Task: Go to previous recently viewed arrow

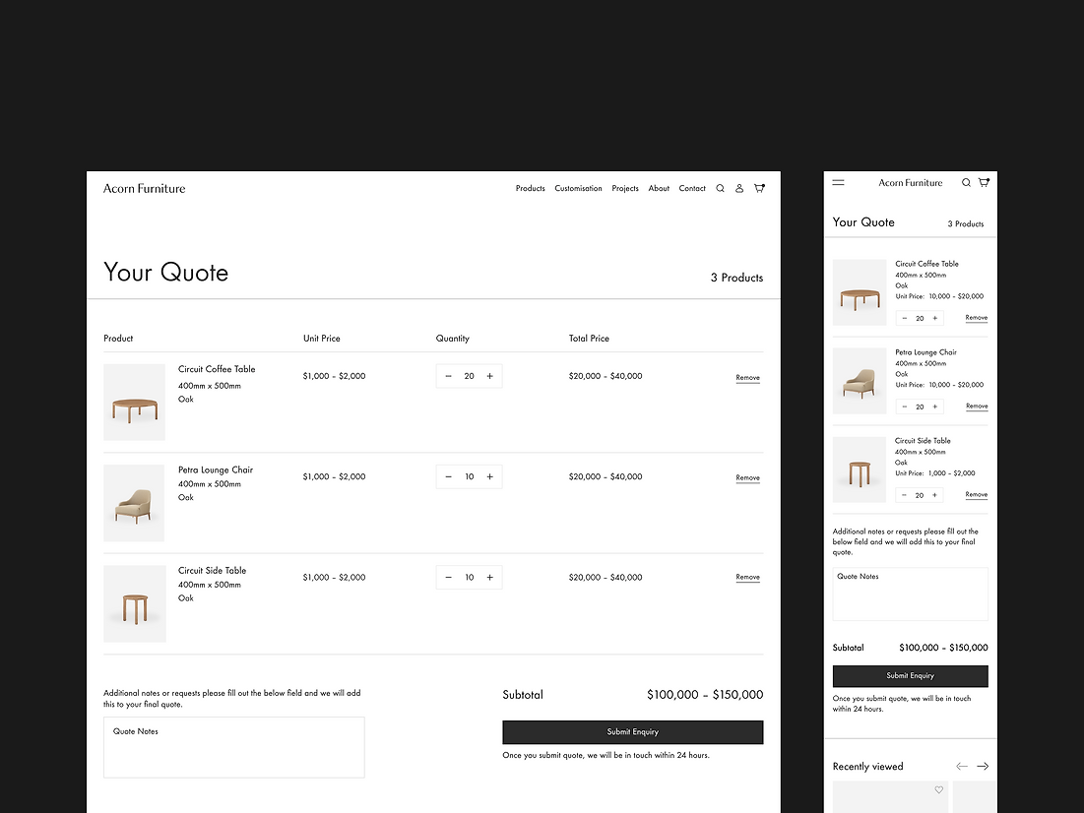Action: pos(962,766)
